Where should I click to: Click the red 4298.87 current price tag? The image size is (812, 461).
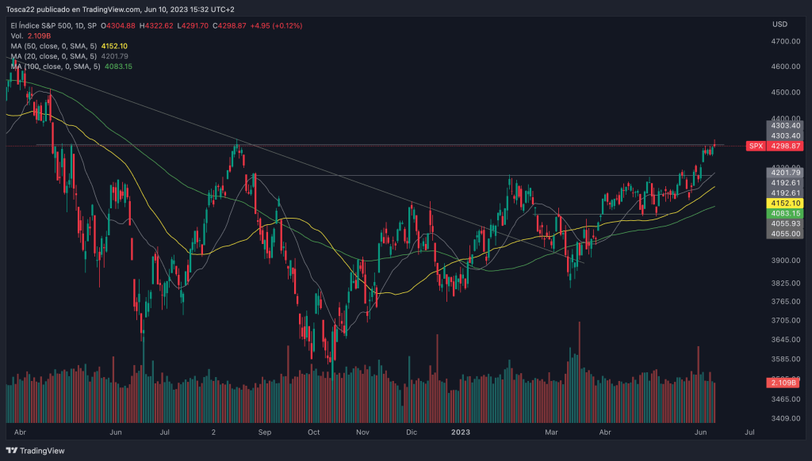(785, 147)
